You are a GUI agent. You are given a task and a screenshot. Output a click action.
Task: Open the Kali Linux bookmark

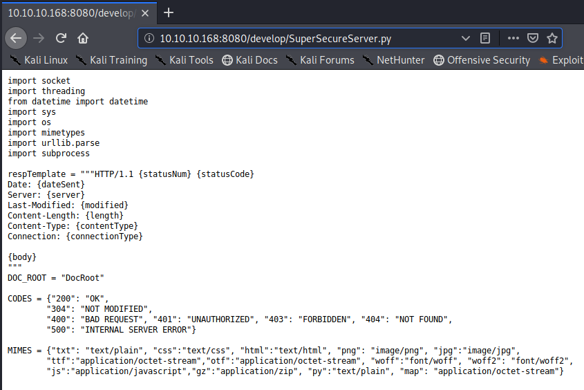coord(39,60)
